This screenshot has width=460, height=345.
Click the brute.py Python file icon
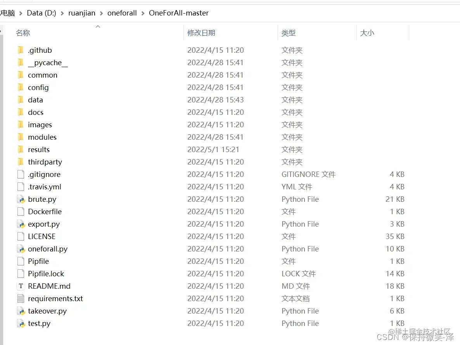21,199
